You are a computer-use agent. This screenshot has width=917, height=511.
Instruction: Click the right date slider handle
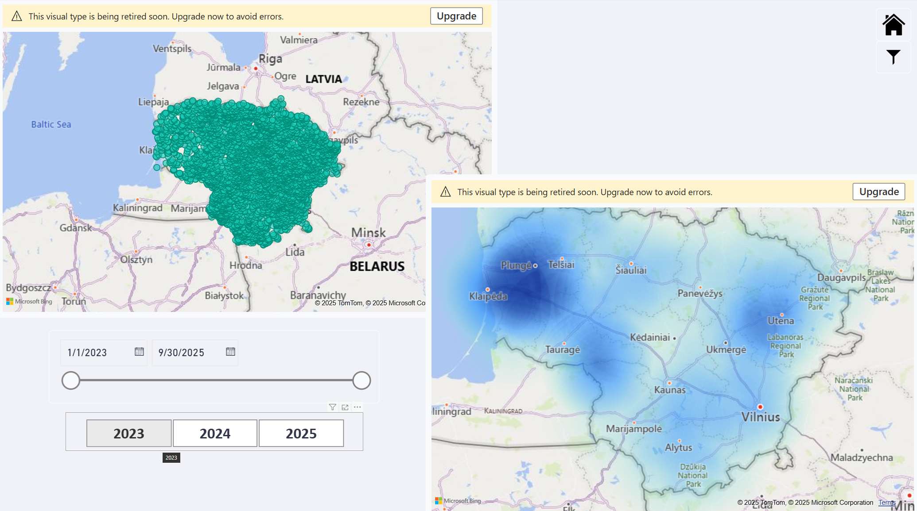(x=361, y=380)
